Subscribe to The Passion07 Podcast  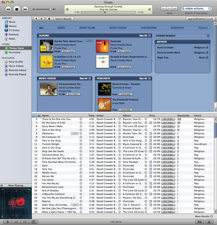(126, 110)
